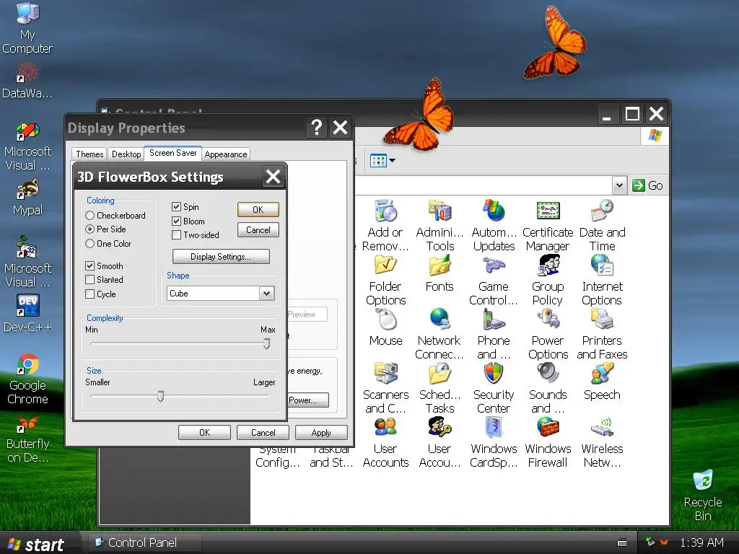Open Display Settings button

tap(221, 257)
